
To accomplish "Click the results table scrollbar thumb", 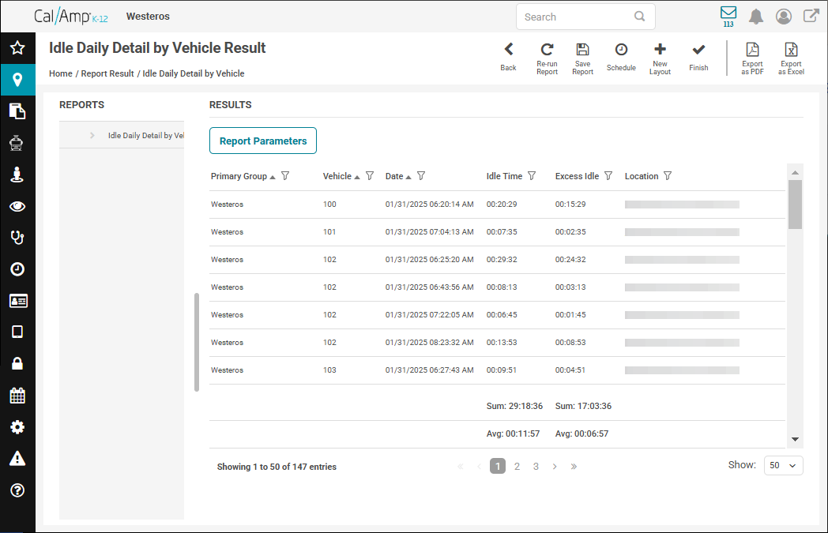I will pyautogui.click(x=795, y=205).
